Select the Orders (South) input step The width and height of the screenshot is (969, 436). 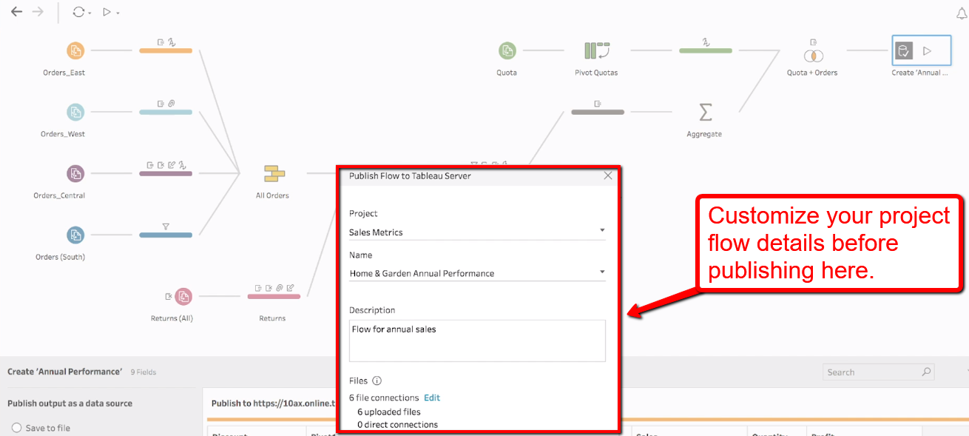[75, 235]
